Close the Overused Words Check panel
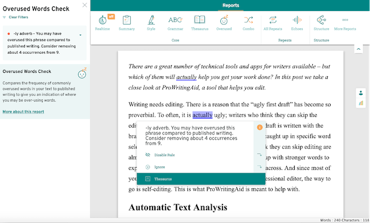Viewport: 370px width, 223px height. pos(85,5)
